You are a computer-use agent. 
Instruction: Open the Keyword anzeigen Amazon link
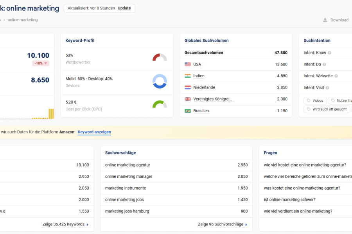[x=94, y=132]
